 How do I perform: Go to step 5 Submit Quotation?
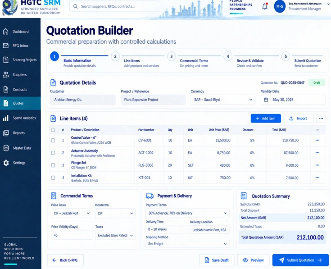pos(286,56)
